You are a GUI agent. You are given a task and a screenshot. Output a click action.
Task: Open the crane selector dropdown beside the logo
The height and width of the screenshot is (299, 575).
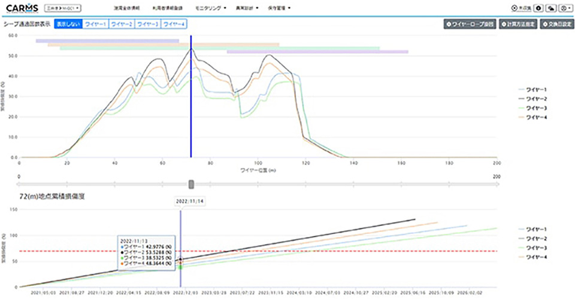click(x=63, y=8)
